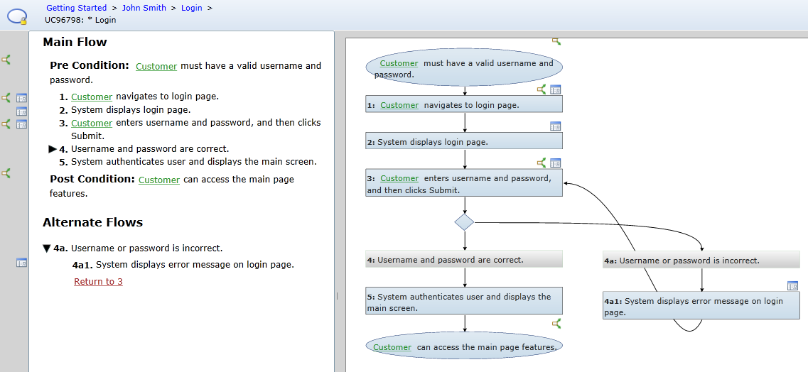Go to the John Smith breadcrumb
The image size is (808, 372).
point(144,8)
